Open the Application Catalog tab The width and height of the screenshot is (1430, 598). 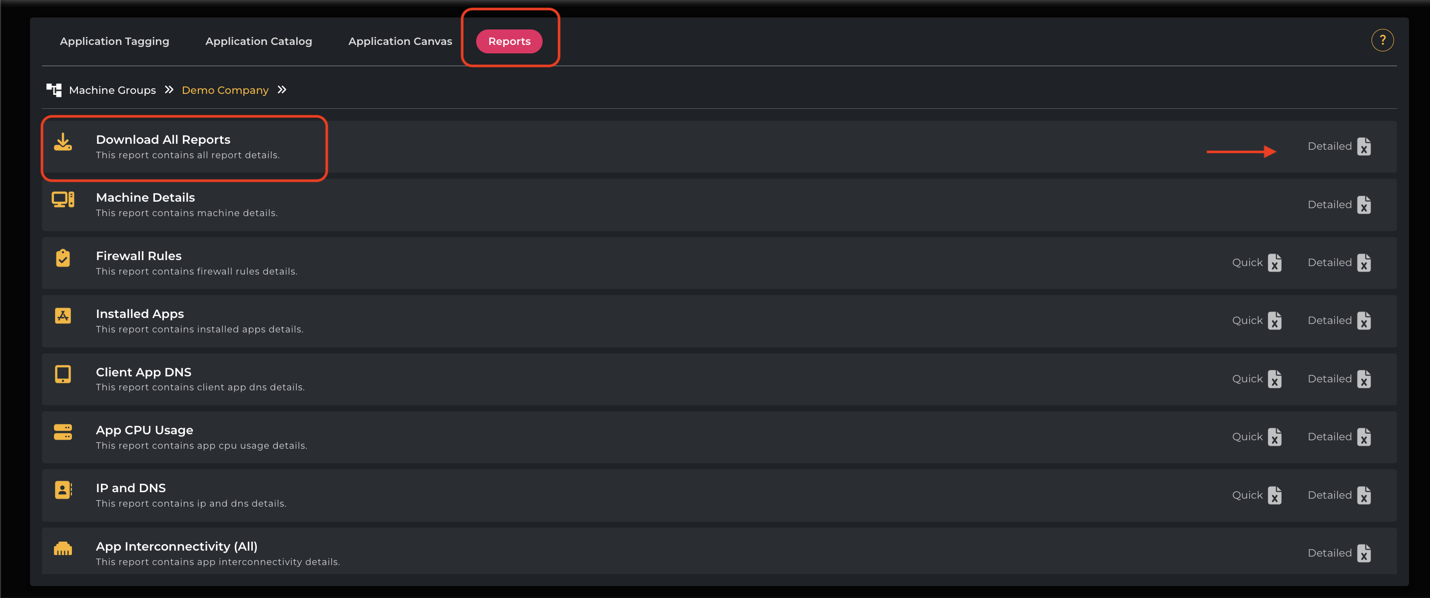[259, 41]
